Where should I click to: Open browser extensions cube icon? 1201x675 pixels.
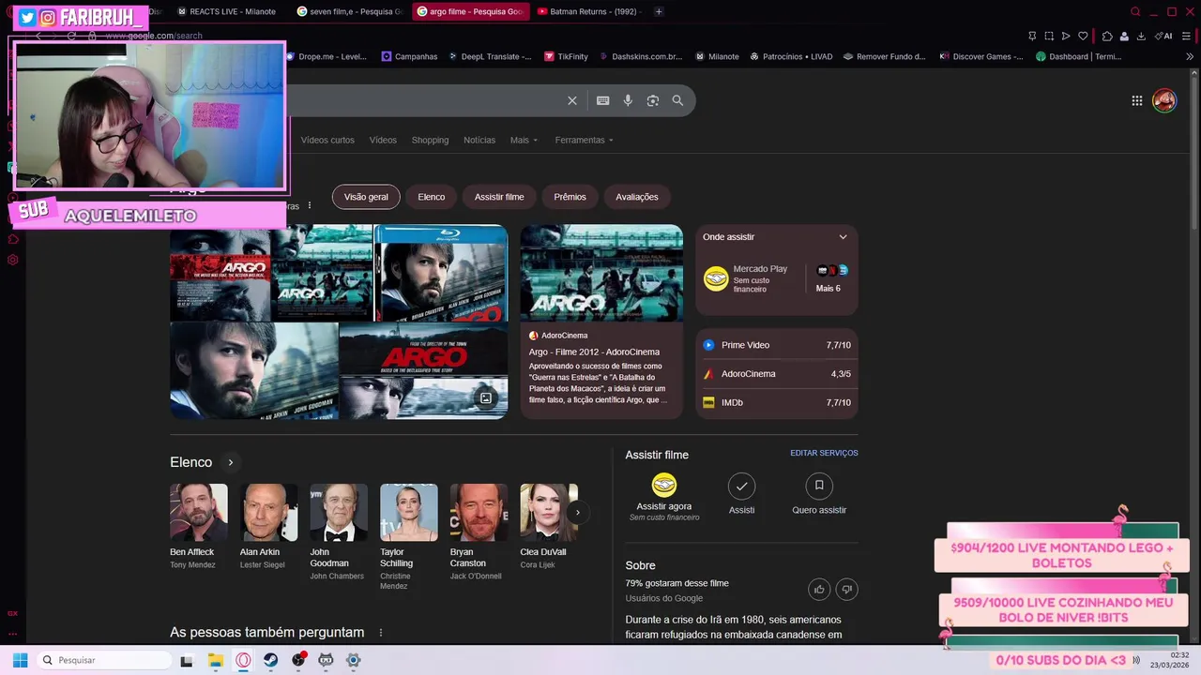(x=1107, y=36)
